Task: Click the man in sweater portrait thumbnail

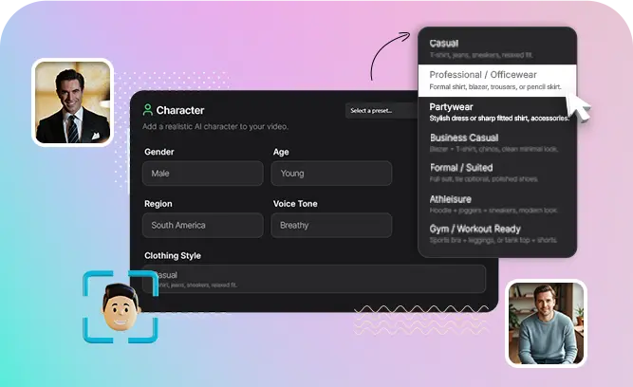Action: [546, 323]
